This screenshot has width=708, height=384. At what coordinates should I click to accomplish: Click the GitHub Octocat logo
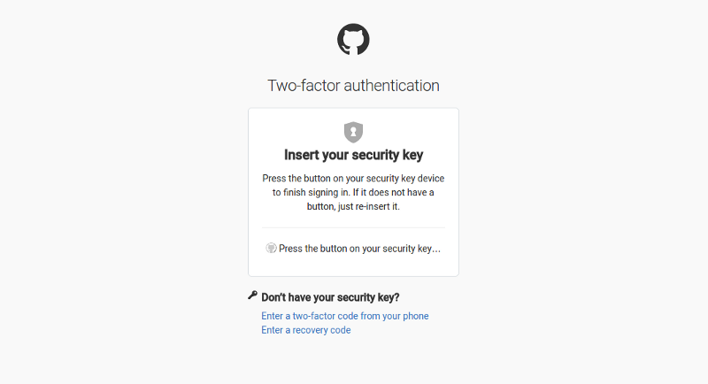point(353,40)
